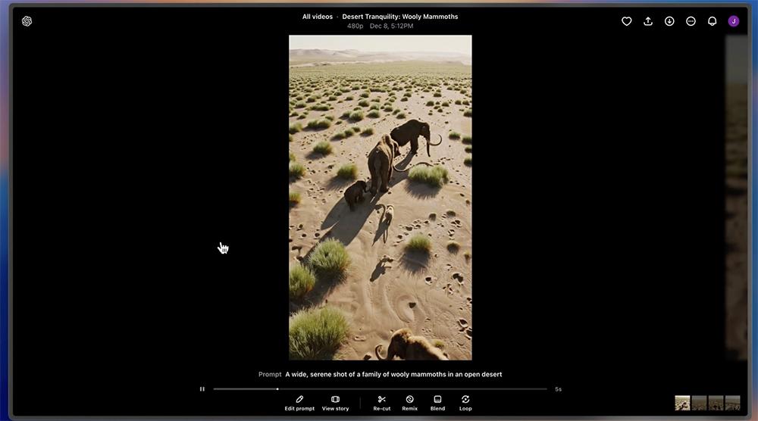The height and width of the screenshot is (421, 758).
Task: Select the last variation thumbnail
Action: coord(732,403)
